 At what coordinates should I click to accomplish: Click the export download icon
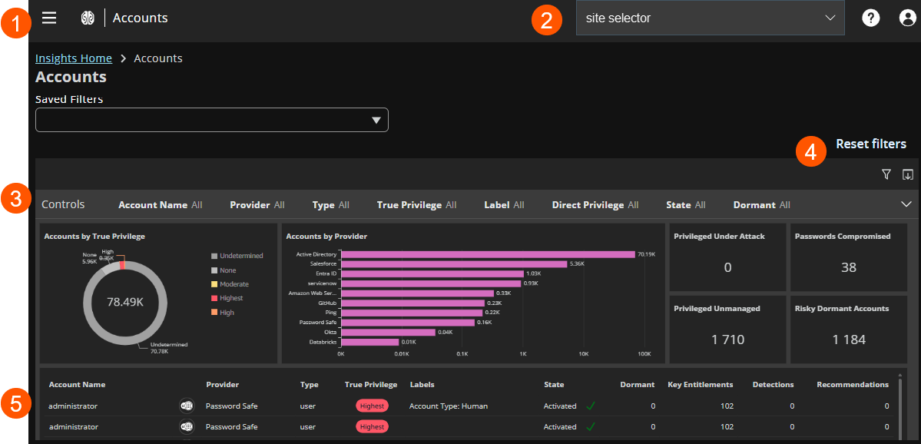[907, 174]
